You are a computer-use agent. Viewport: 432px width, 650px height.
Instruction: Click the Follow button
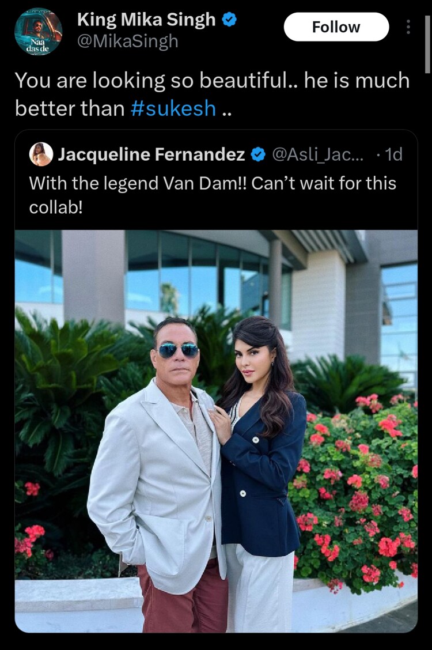pyautogui.click(x=336, y=27)
